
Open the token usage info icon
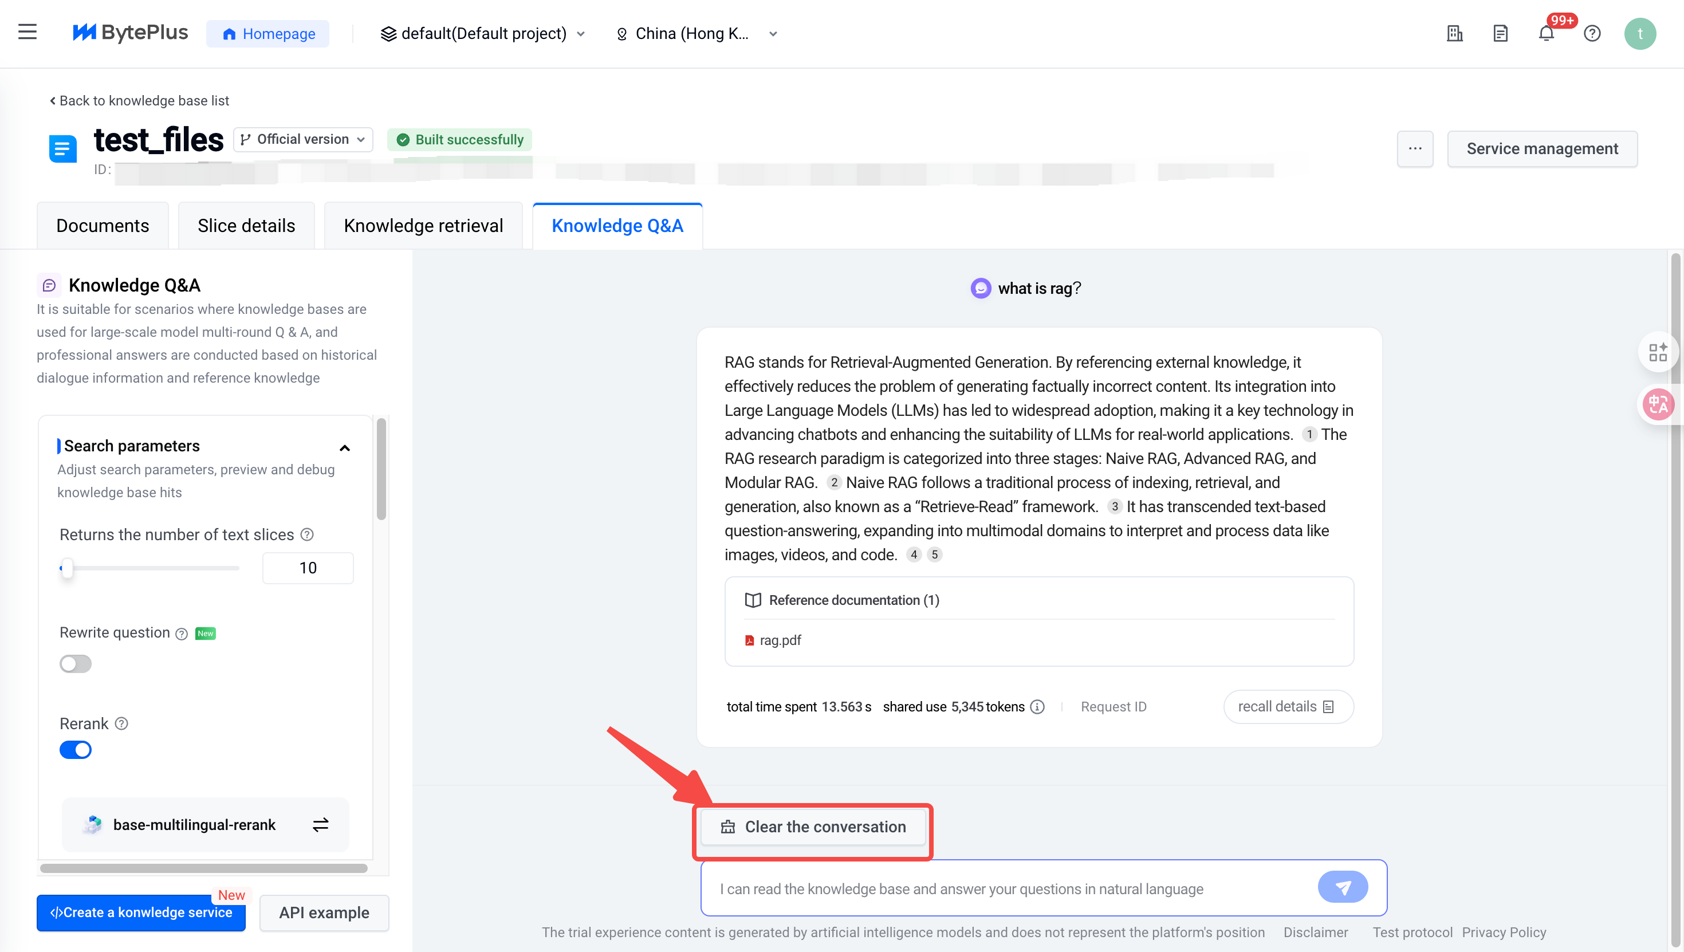pos(1037,707)
